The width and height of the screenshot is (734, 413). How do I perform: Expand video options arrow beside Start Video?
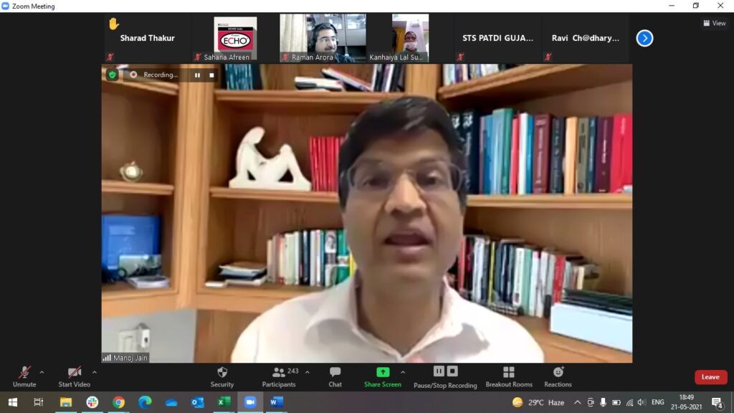pos(95,372)
